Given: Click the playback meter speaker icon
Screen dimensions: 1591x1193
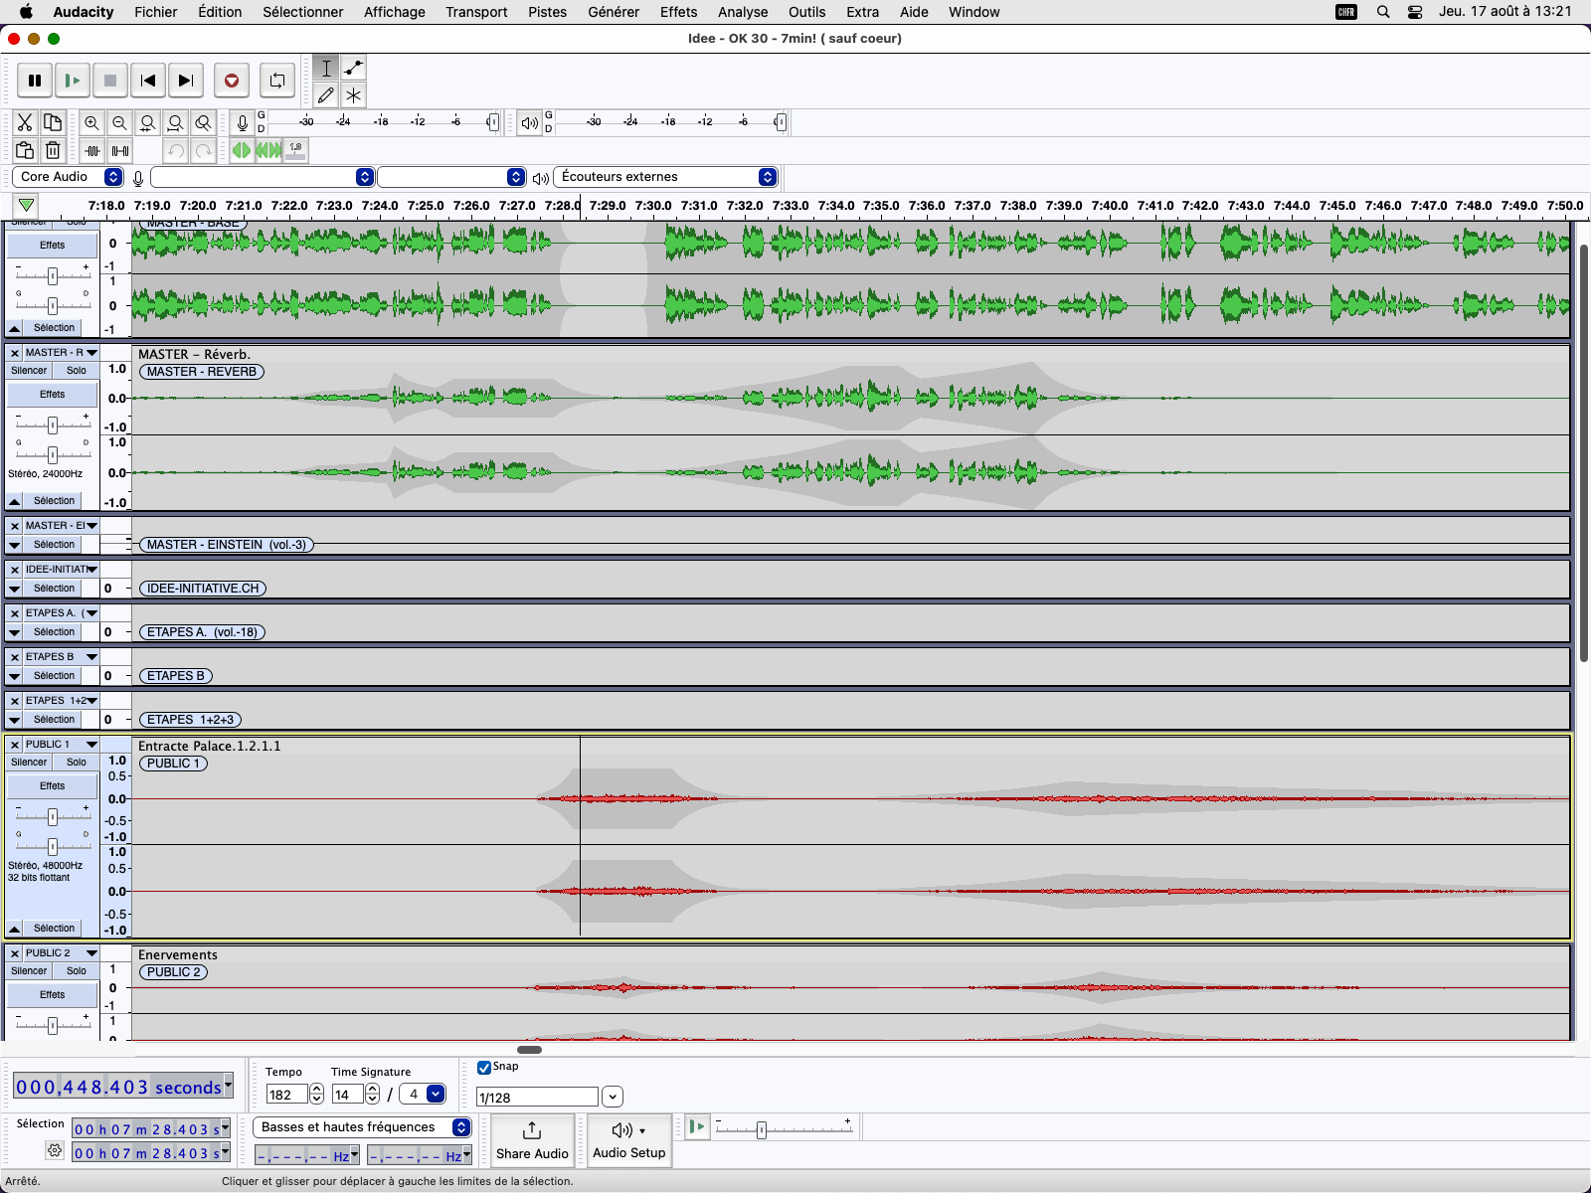Looking at the screenshot, I should tap(529, 123).
